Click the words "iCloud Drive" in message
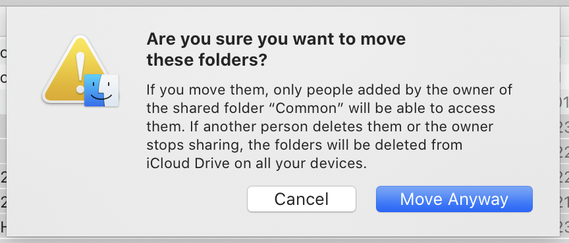This screenshot has width=569, height=243. click(188, 164)
